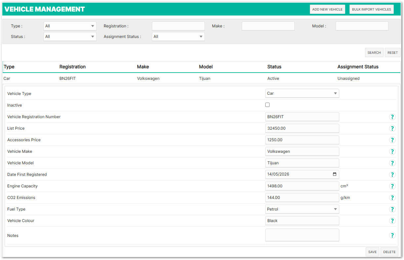Expand the Type filter dropdown

tap(70, 26)
